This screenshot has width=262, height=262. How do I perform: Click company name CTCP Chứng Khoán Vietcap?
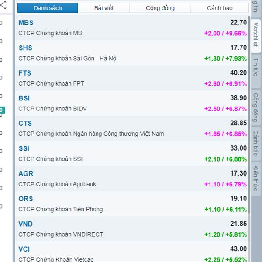56,259
